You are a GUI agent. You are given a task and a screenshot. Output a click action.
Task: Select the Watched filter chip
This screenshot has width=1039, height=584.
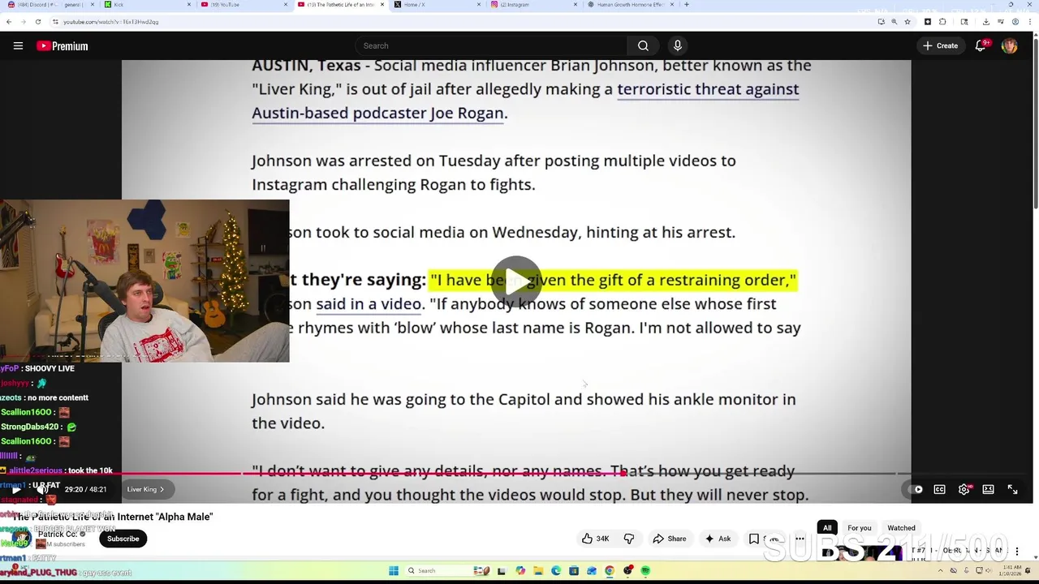(x=901, y=528)
